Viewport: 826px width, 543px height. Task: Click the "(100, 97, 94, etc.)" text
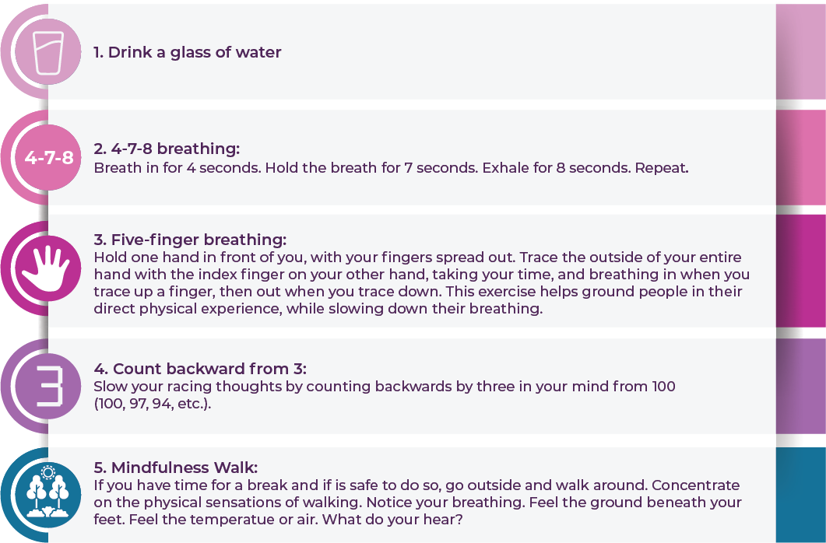153,404
